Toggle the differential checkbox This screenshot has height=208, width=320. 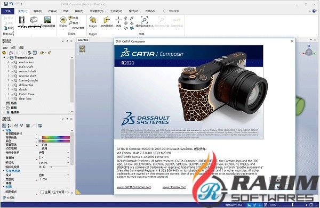(x=12, y=85)
